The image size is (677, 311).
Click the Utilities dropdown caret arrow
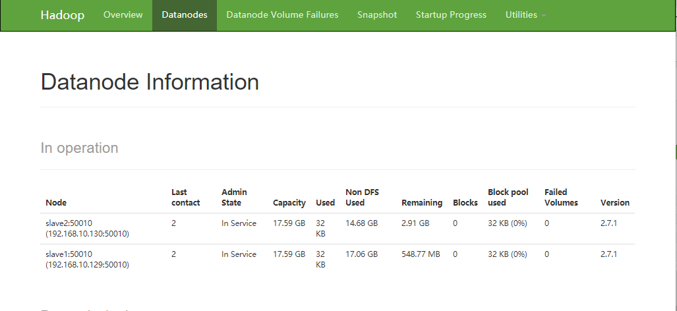(x=544, y=16)
